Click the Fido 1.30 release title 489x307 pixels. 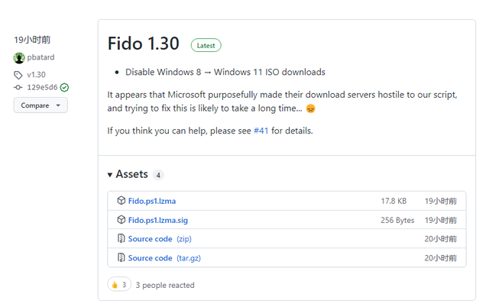[x=144, y=44]
